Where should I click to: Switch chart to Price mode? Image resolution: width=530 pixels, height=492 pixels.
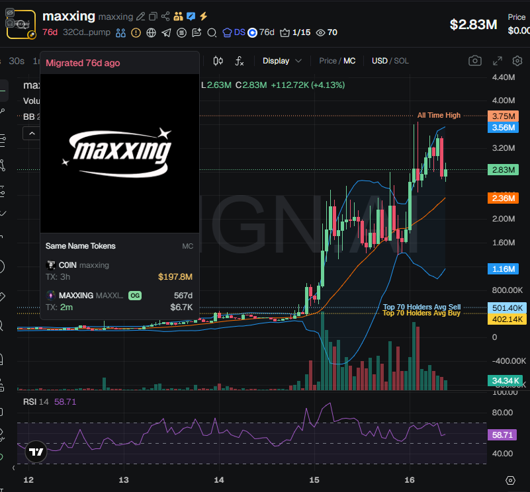point(328,61)
